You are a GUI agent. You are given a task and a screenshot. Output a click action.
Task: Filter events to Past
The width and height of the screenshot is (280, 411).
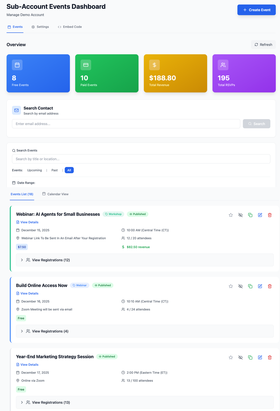tap(55, 170)
